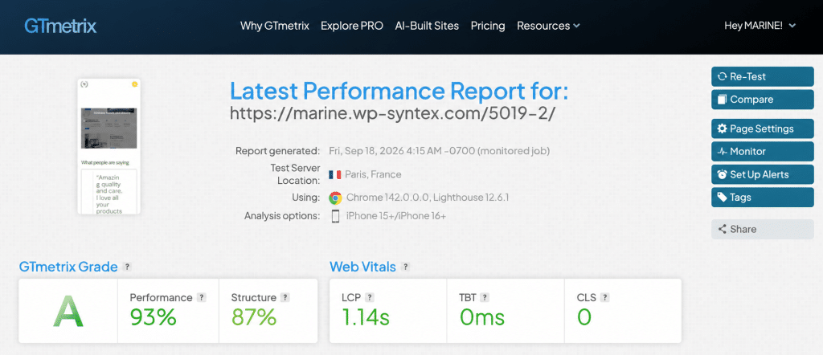The height and width of the screenshot is (355, 823).
Task: Click help icon next to CLS
Action: (x=604, y=297)
